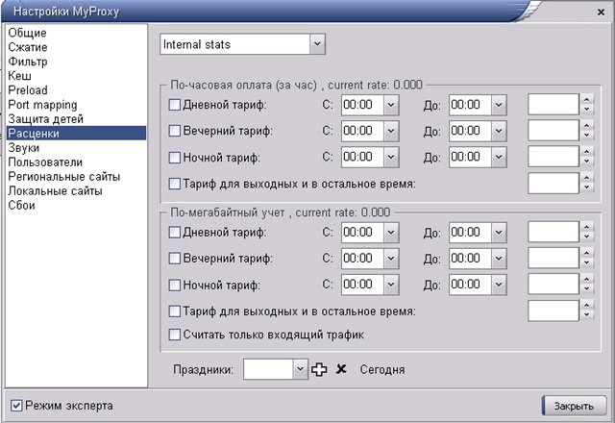This screenshot has height=423, width=615.
Task: Enable hourly Дневной тариф checkbox
Action: [x=175, y=105]
